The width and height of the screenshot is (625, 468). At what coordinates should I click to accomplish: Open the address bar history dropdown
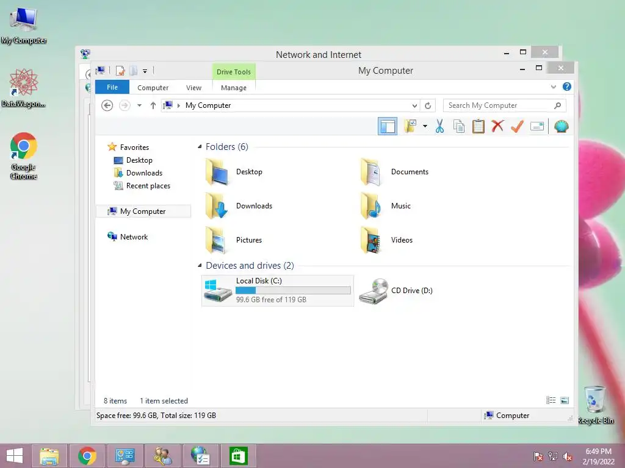tap(414, 105)
